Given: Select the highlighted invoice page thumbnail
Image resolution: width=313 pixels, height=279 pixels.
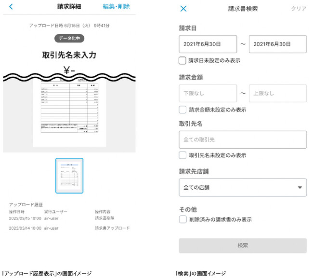Looking at the screenshot, I should click(69, 176).
